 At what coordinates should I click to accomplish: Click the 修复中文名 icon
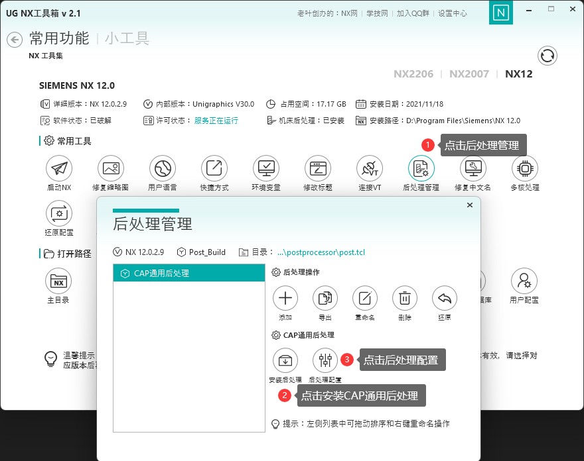click(x=473, y=168)
